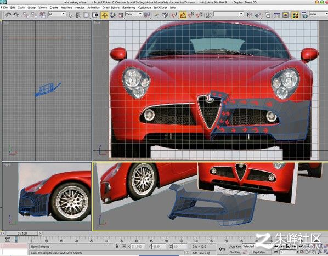Click the time slider showing 0 / 100

pos(22,233)
